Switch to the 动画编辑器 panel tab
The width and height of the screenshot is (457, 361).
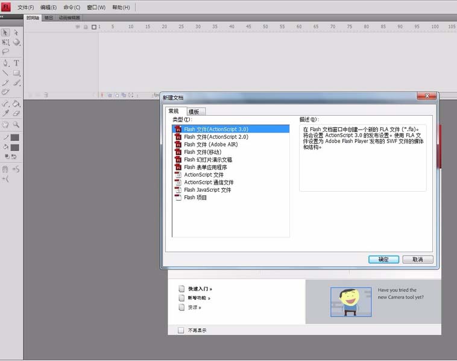tap(69, 17)
